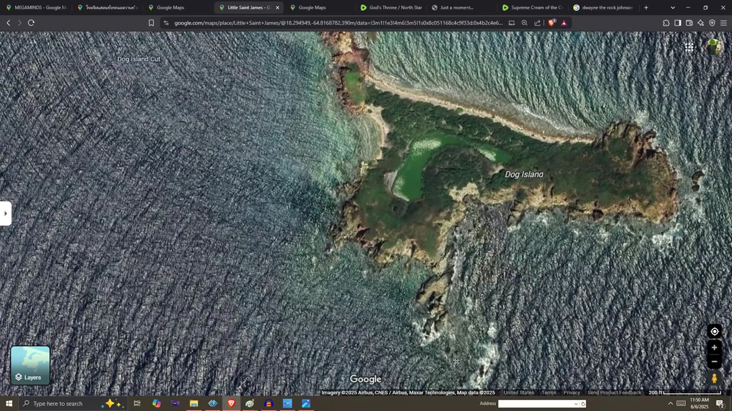Open the Layers map type switcher
The height and width of the screenshot is (411, 732).
(30, 365)
